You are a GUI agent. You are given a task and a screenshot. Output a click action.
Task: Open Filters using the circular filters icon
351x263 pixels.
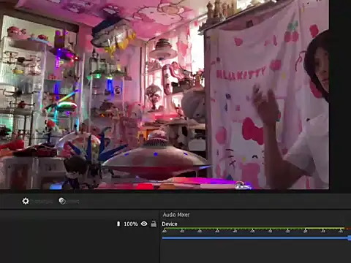tap(62, 201)
